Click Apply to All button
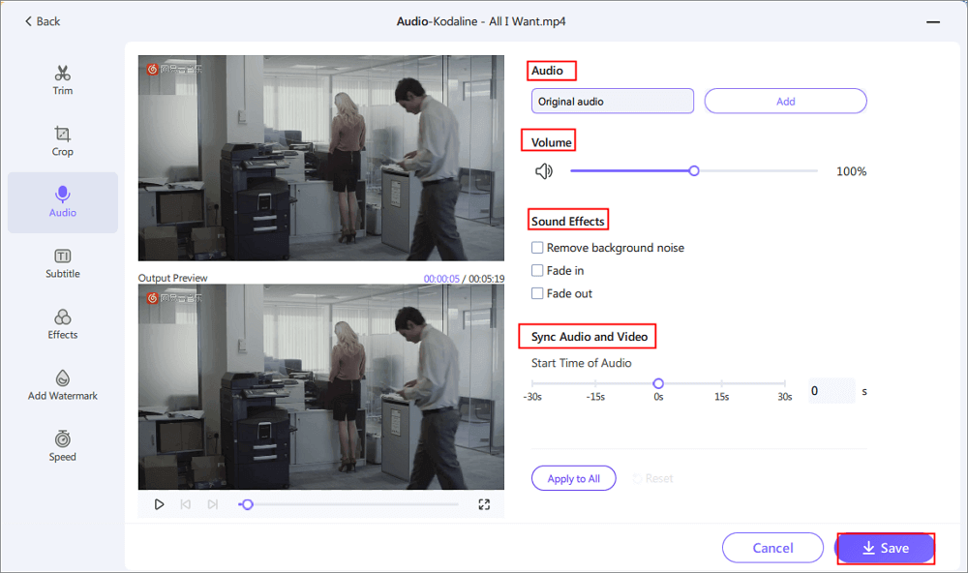Screen dimensions: 968x573 573,478
